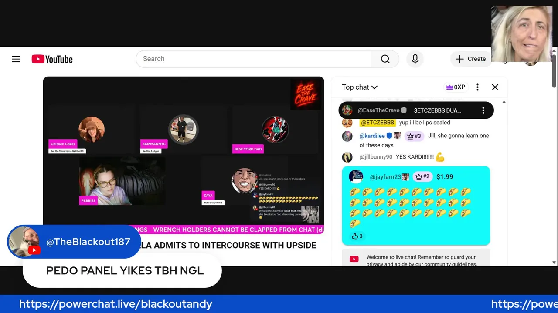Click the $1.99 Super Chat amount

pyautogui.click(x=445, y=177)
